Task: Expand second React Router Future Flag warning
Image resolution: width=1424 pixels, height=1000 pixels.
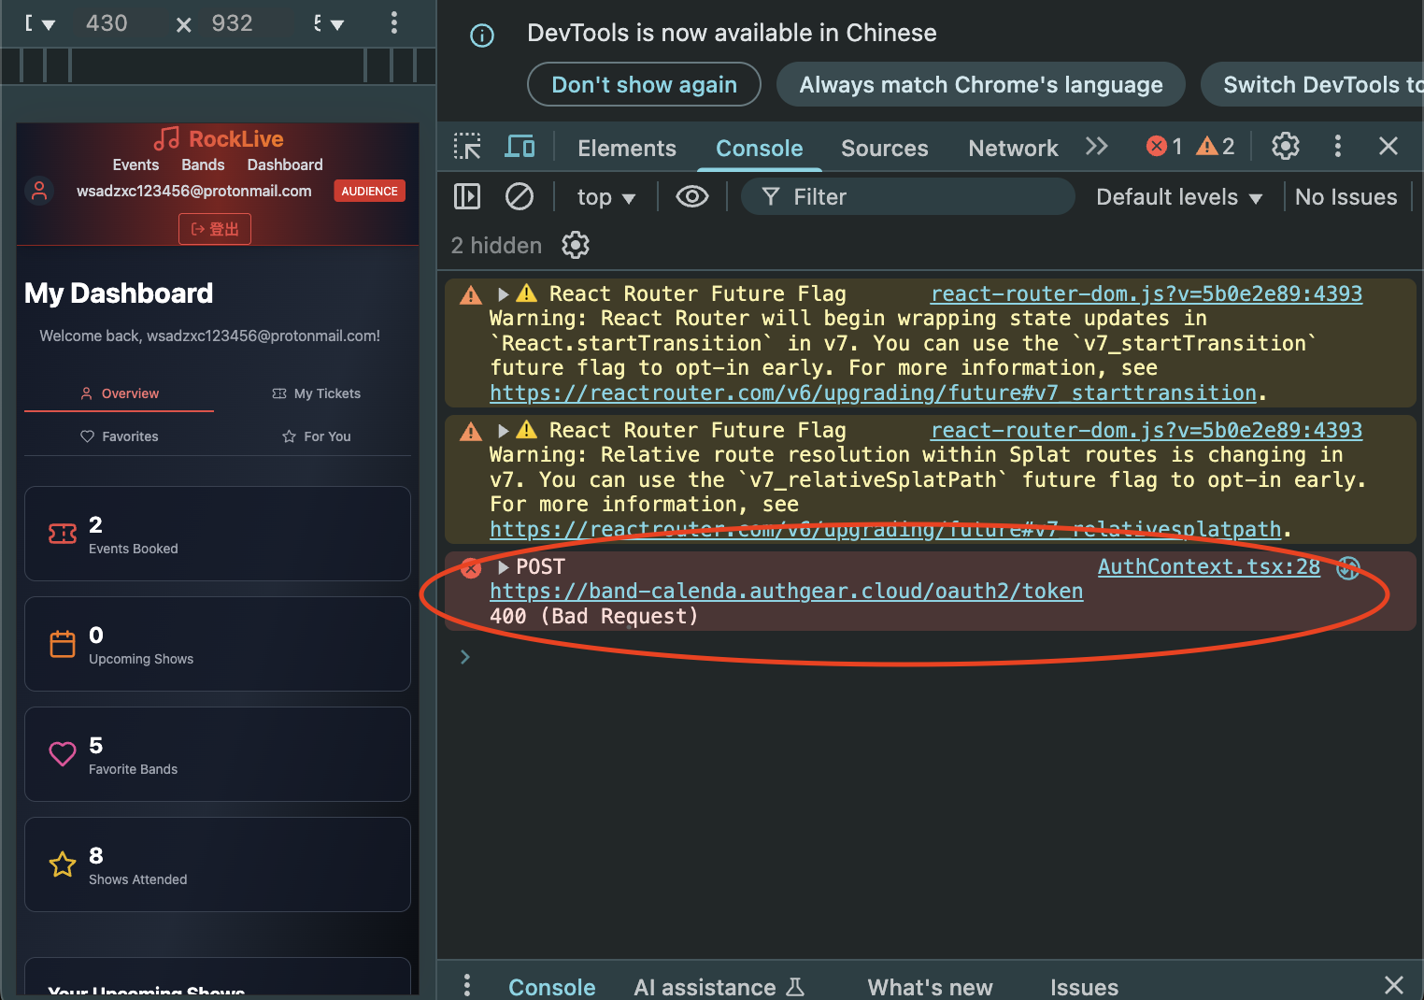Action: pyautogui.click(x=504, y=431)
